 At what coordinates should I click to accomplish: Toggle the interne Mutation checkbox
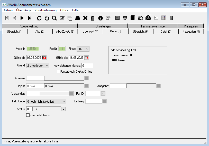[x=28, y=115]
